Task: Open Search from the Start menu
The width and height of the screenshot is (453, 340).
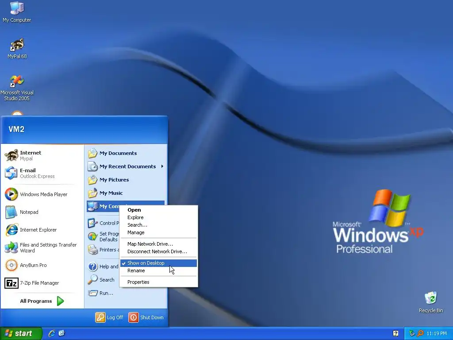Action: (101, 280)
